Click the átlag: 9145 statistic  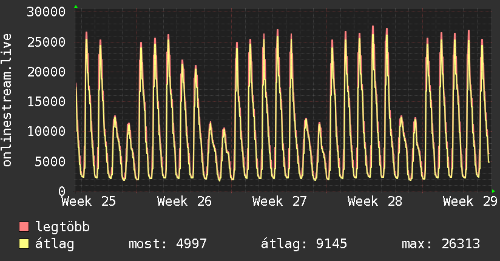pyautogui.click(x=304, y=244)
